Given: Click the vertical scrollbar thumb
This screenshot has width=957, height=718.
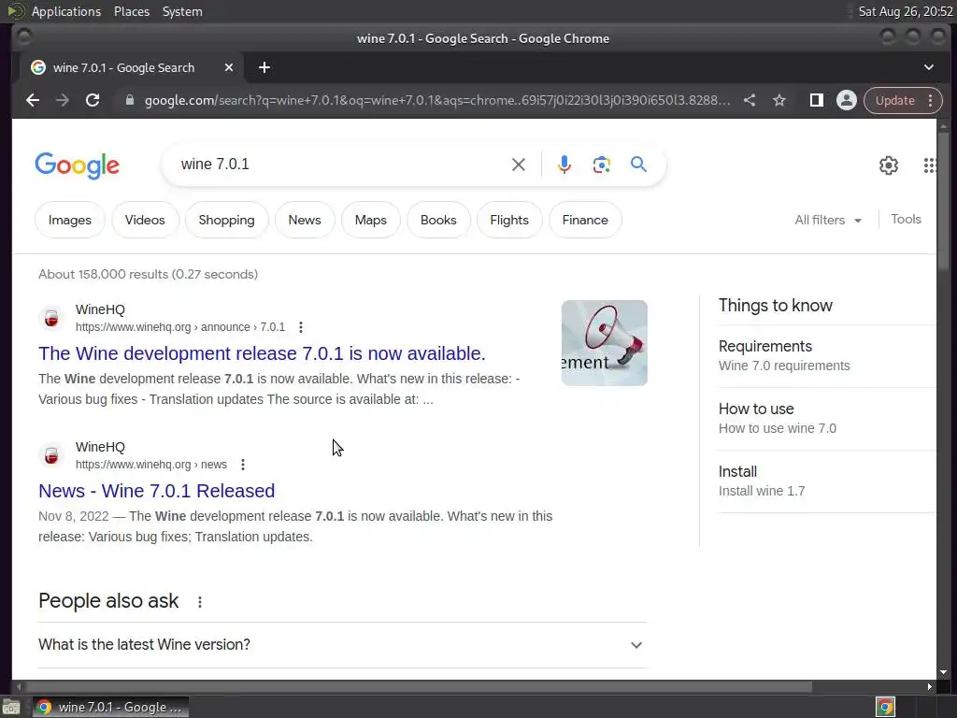Looking at the screenshot, I should click(x=944, y=202).
